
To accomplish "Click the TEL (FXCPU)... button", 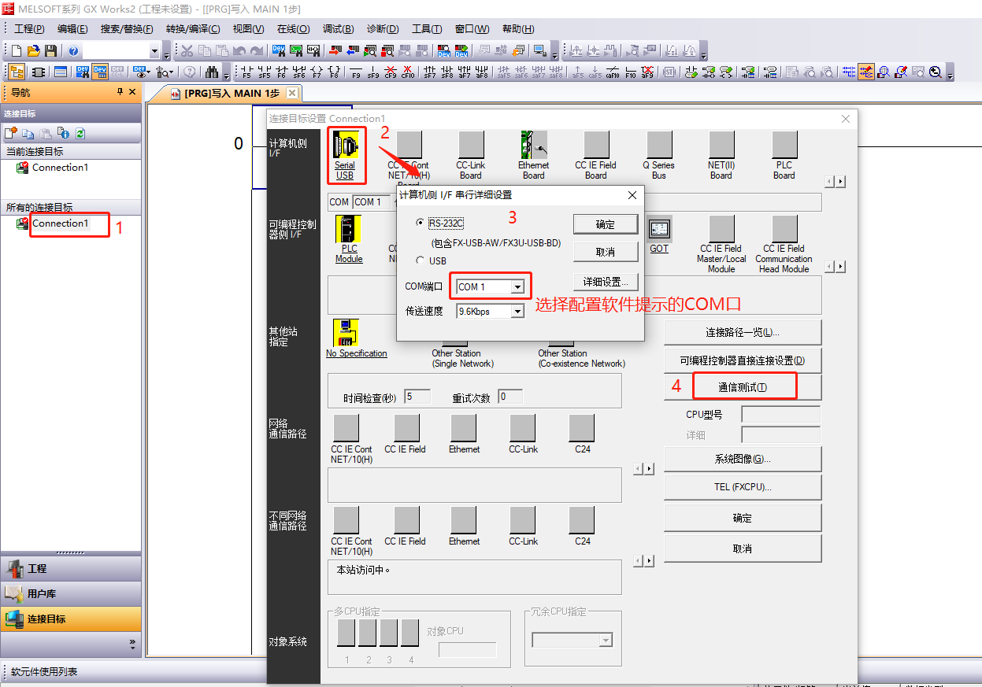I will pos(743,487).
